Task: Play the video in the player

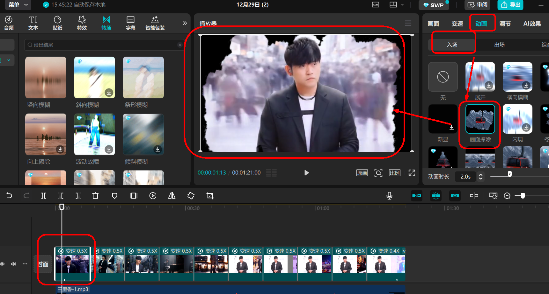Action: 306,173
